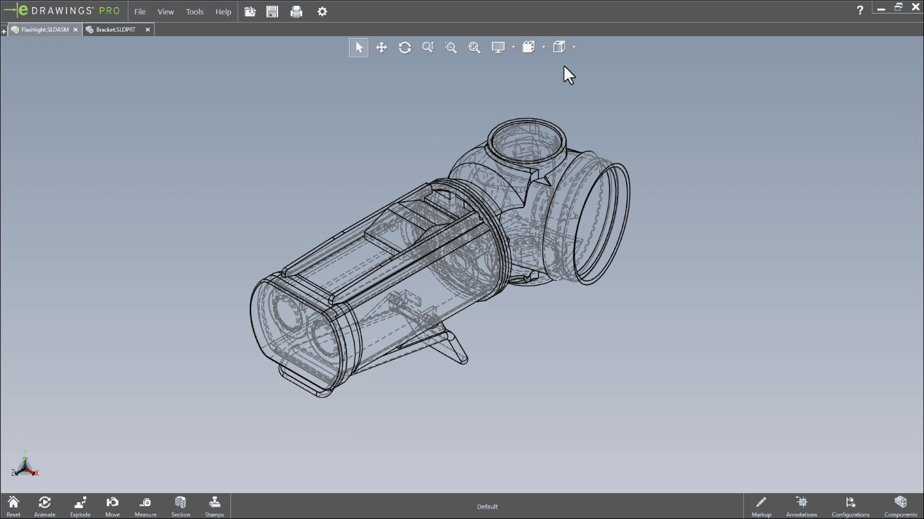This screenshot has width=924, height=519.
Task: Activate the Pan tool
Action: click(x=381, y=46)
